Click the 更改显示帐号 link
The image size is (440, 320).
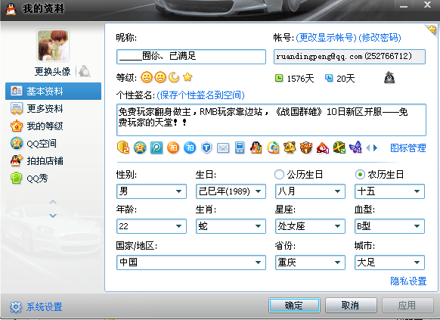(326, 37)
